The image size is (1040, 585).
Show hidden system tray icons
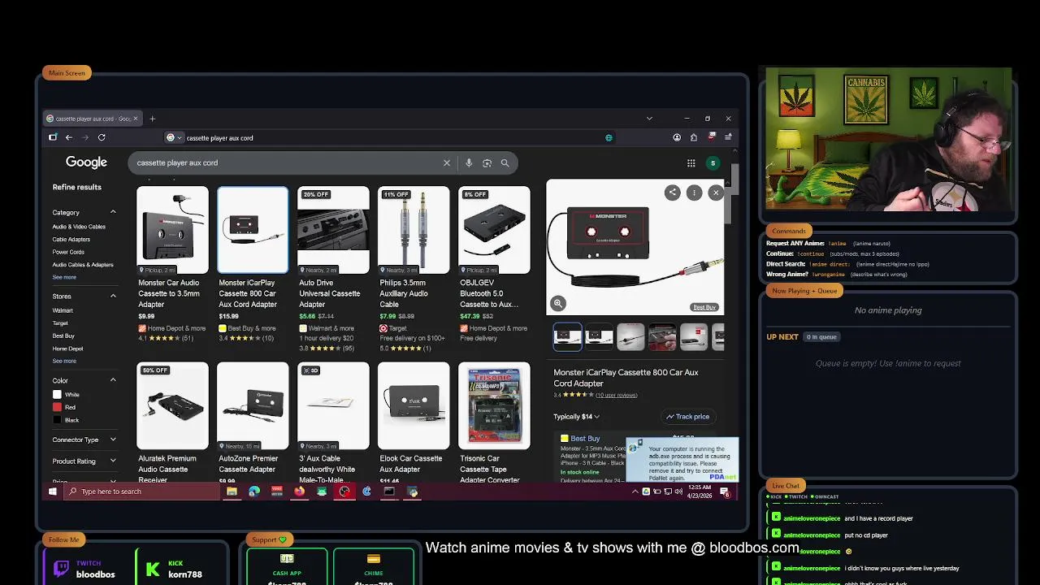[x=635, y=492]
